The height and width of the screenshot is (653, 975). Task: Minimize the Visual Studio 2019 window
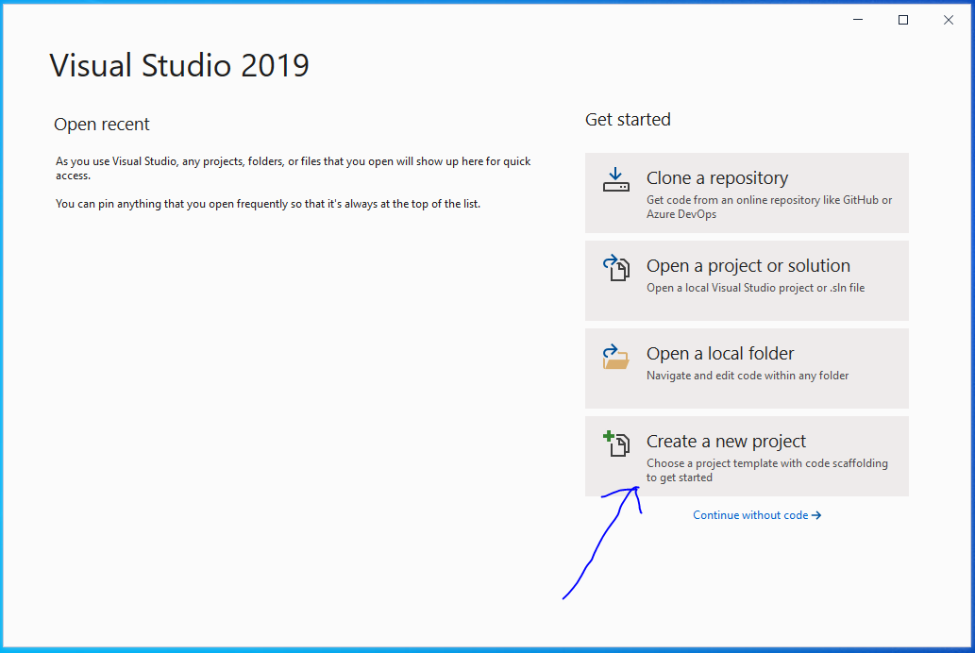[x=858, y=20]
